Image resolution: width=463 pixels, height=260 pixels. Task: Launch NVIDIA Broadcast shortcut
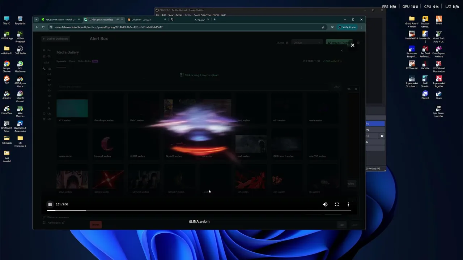click(20, 36)
